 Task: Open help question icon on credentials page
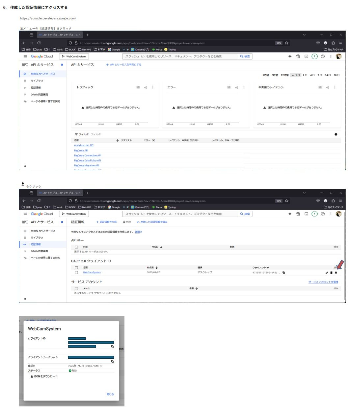(323, 214)
